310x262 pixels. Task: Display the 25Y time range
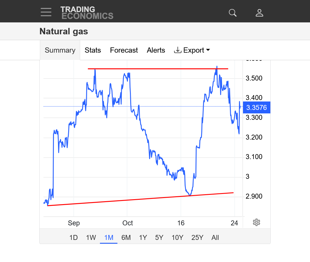click(x=197, y=238)
